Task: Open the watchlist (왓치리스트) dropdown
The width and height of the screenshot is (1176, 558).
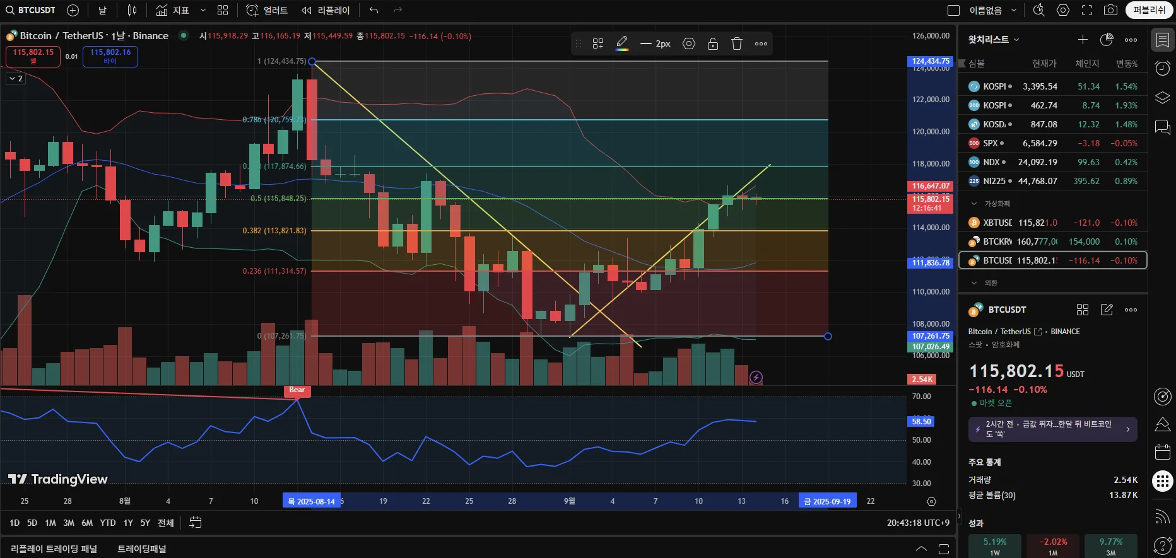Action: pos(994,40)
